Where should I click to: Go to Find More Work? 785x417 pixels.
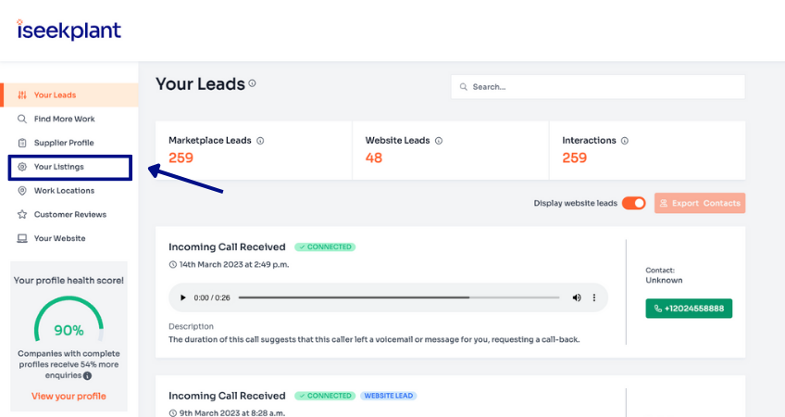point(64,119)
